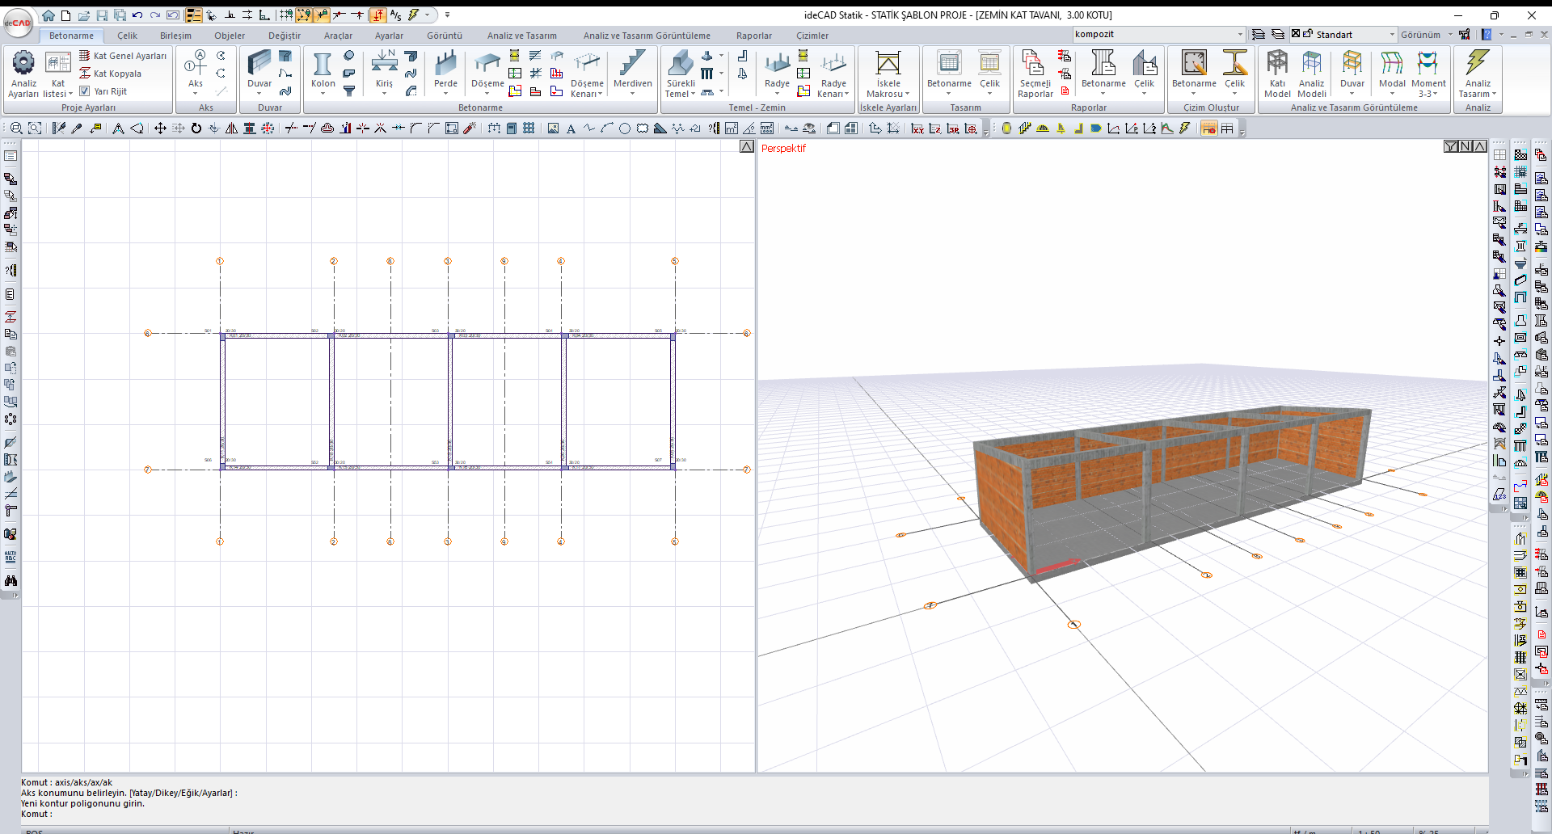The height and width of the screenshot is (834, 1552).
Task: Select the Circle drawing tool
Action: [x=624, y=128]
